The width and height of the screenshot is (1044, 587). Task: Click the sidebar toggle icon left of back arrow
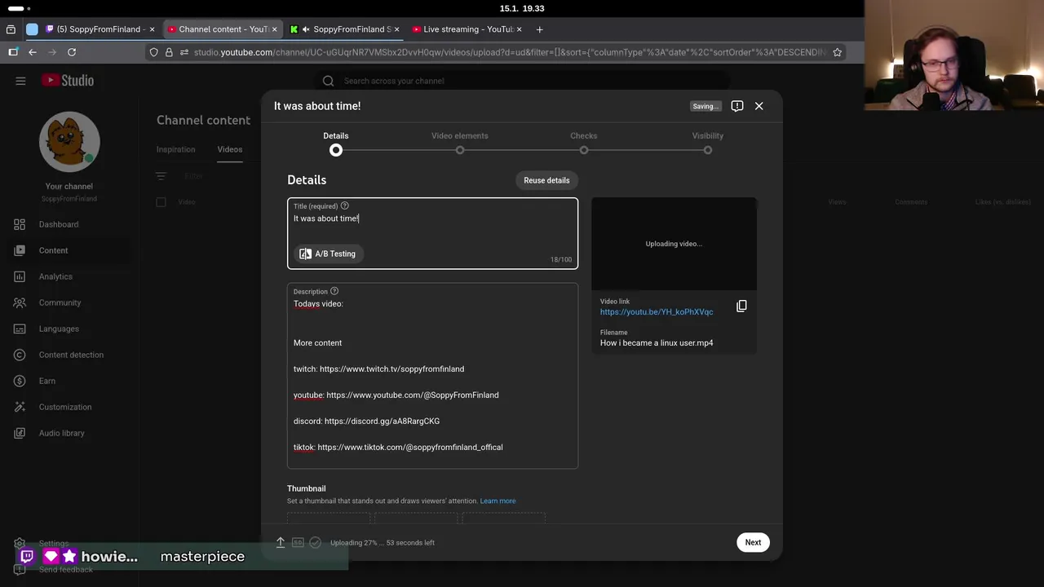pyautogui.click(x=13, y=52)
